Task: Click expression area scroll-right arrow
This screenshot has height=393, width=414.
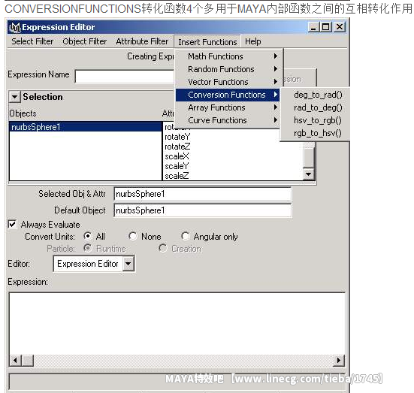Action: coord(339,360)
